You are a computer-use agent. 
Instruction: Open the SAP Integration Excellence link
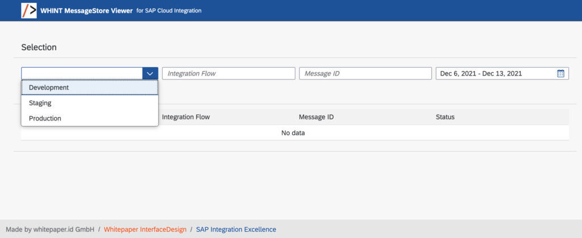click(236, 229)
